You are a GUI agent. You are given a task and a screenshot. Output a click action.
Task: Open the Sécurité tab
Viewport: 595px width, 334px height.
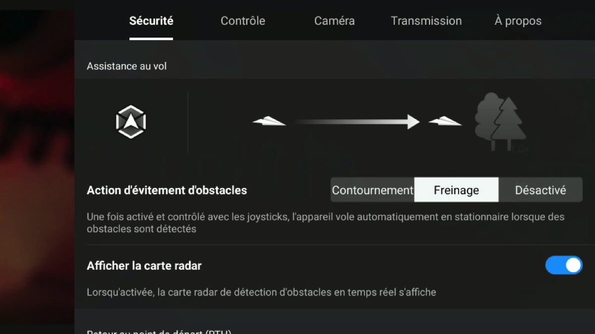pos(151,21)
